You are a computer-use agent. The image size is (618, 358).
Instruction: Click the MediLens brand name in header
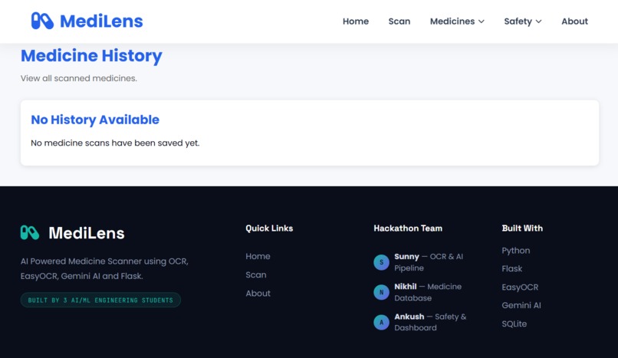click(101, 21)
